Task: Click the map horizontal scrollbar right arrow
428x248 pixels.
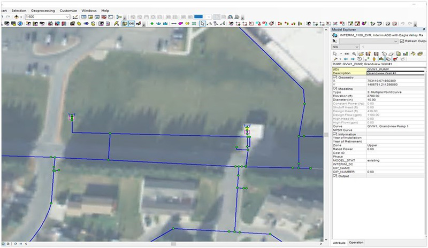Action: [x=321, y=244]
